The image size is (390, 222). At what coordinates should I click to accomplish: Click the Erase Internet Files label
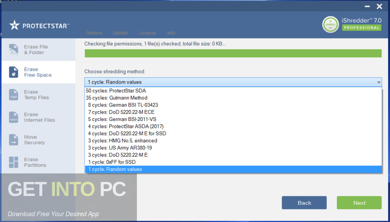[39, 117]
